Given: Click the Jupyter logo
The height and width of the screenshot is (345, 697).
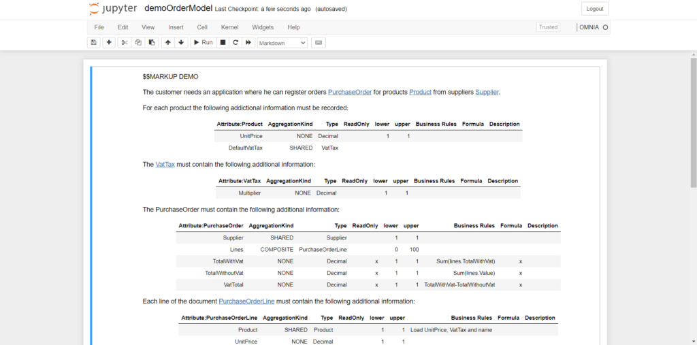Looking at the screenshot, I should pos(113,9).
